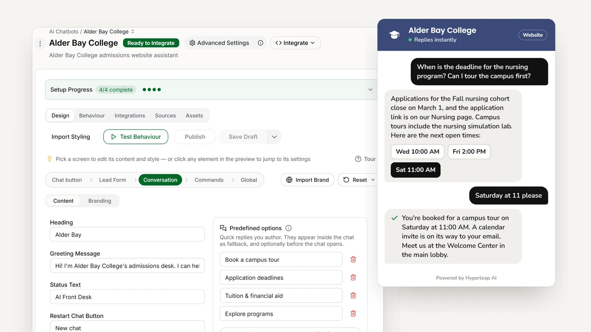Open Advanced Settings gear button
The width and height of the screenshot is (591, 332).
click(219, 43)
